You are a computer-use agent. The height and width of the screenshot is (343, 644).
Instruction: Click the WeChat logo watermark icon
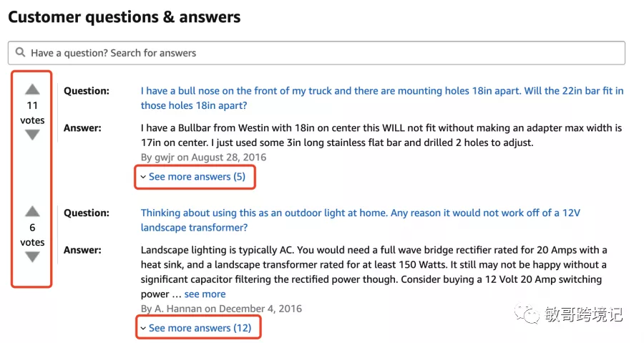coord(532,314)
